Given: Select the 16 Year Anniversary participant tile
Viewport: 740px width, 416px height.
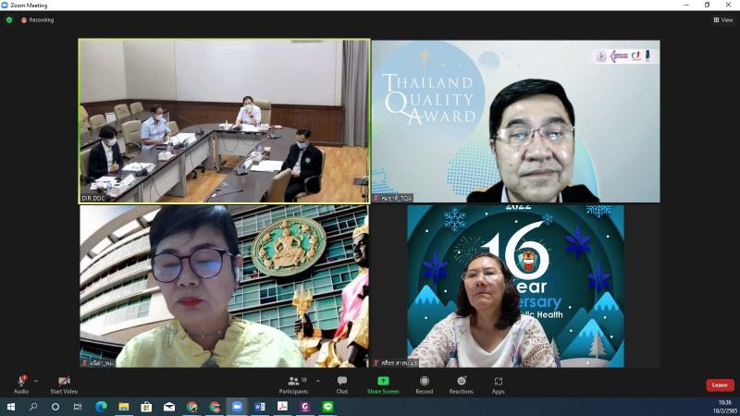Looking at the screenshot, I should pyautogui.click(x=516, y=287).
